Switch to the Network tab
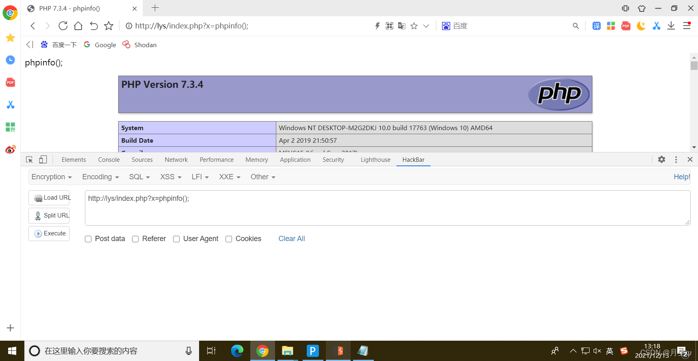The width and height of the screenshot is (698, 361). tap(176, 160)
